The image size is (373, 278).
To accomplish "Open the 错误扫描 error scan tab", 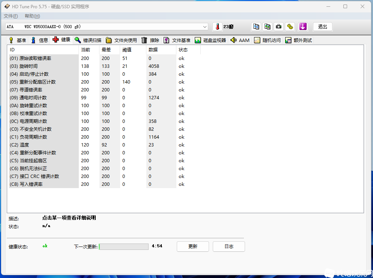I will click(x=88, y=40).
